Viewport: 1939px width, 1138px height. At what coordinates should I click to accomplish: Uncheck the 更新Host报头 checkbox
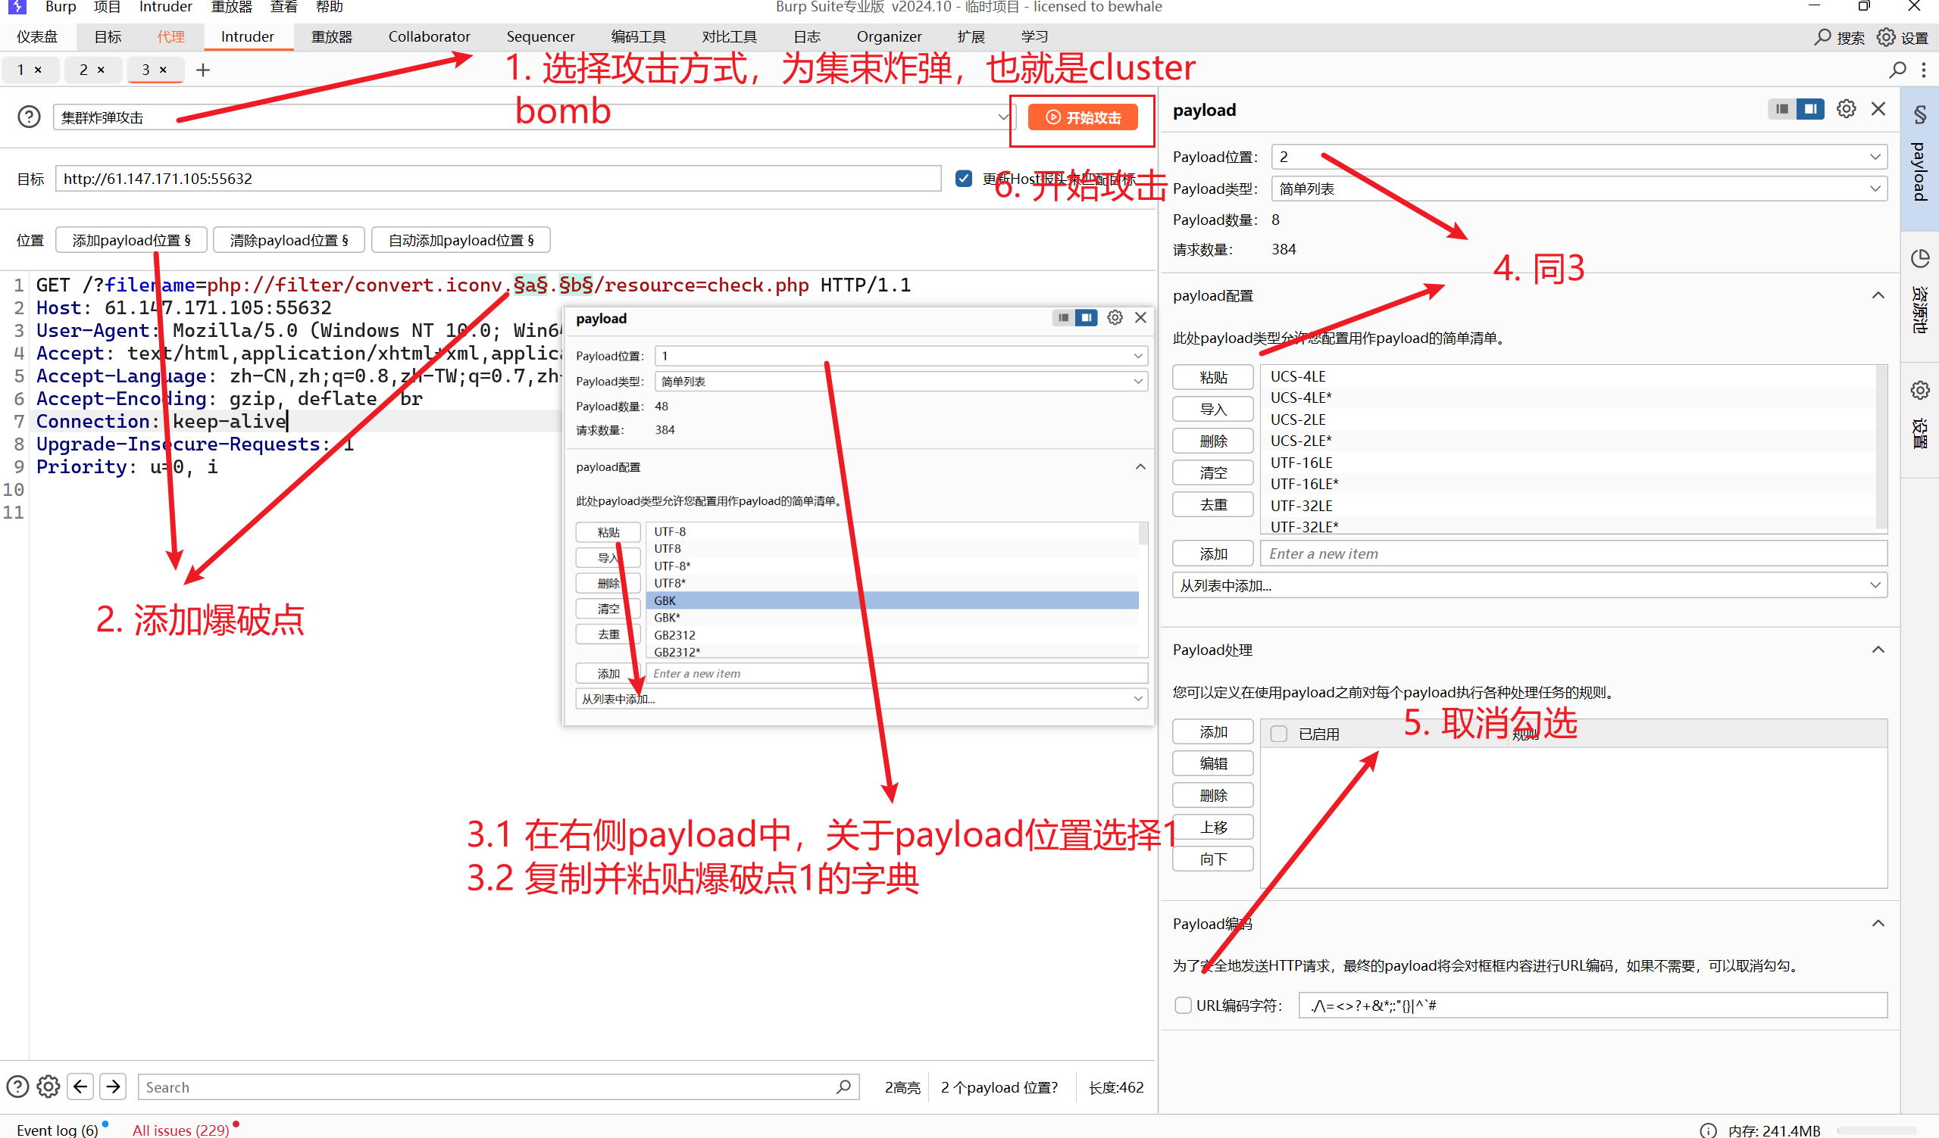tap(962, 178)
